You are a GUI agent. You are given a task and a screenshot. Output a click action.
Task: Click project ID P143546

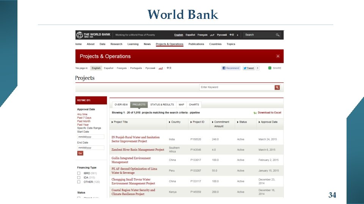pyautogui.click(x=196, y=150)
